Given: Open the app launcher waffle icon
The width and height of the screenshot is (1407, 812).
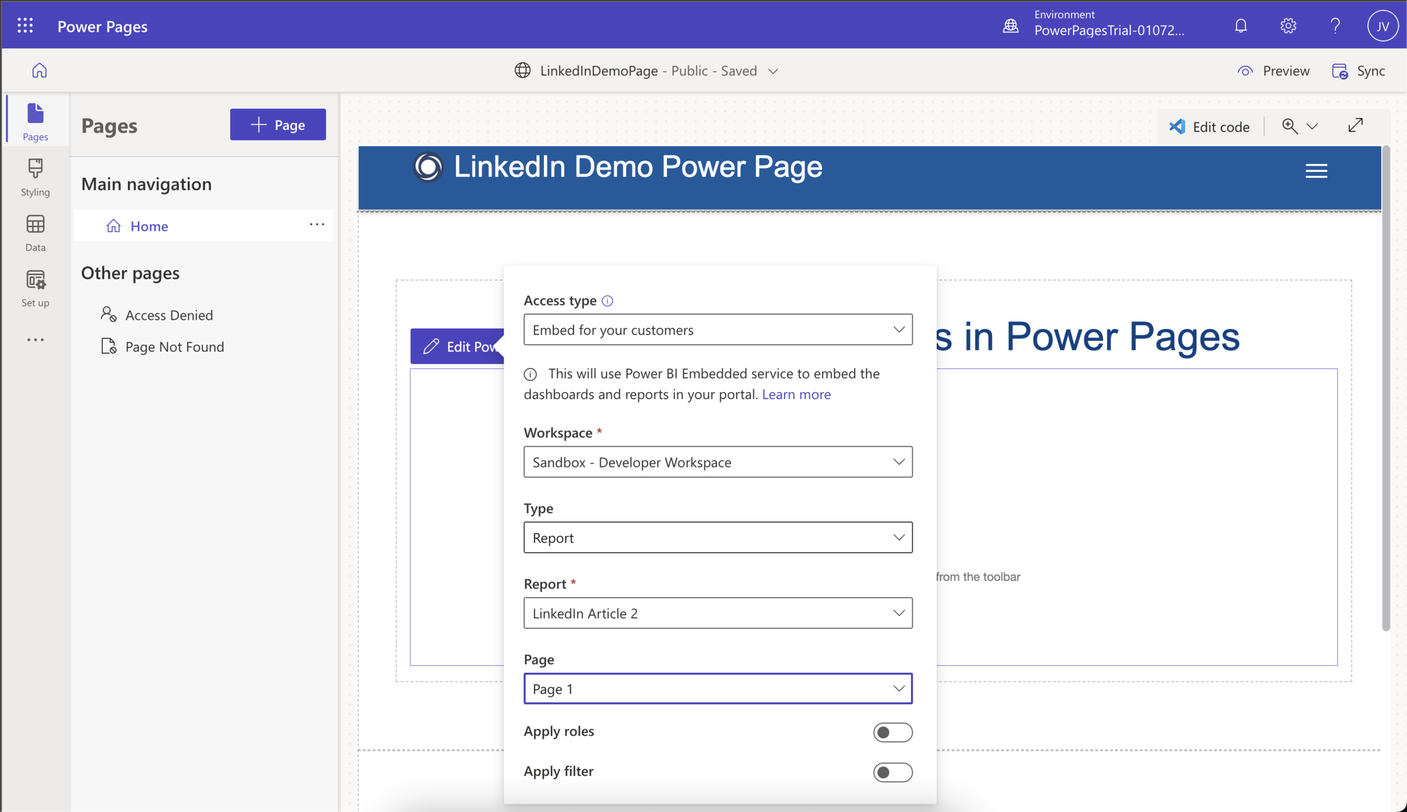Looking at the screenshot, I should point(25,26).
